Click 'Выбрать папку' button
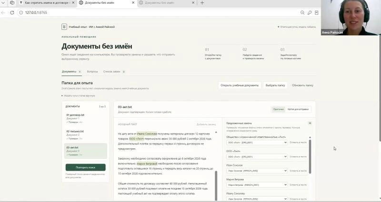The width and height of the screenshot is (381, 202). coord(275,86)
